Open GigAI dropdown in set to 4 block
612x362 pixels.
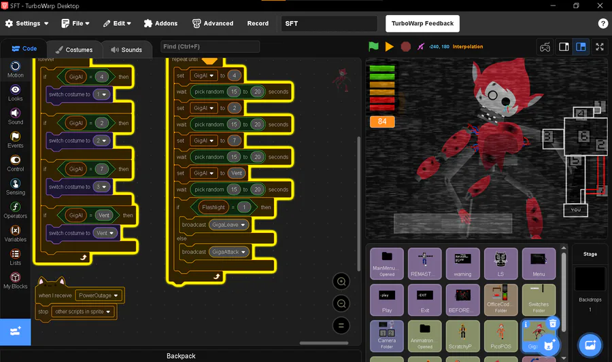(x=203, y=75)
